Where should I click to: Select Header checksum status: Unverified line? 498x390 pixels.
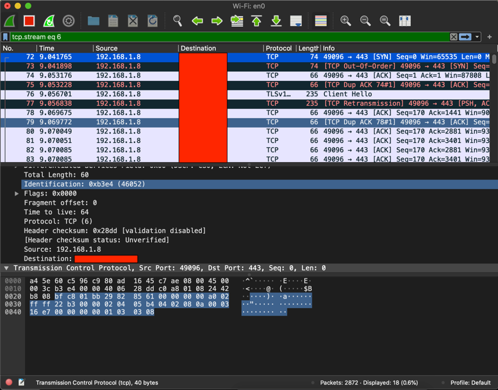coord(96,240)
